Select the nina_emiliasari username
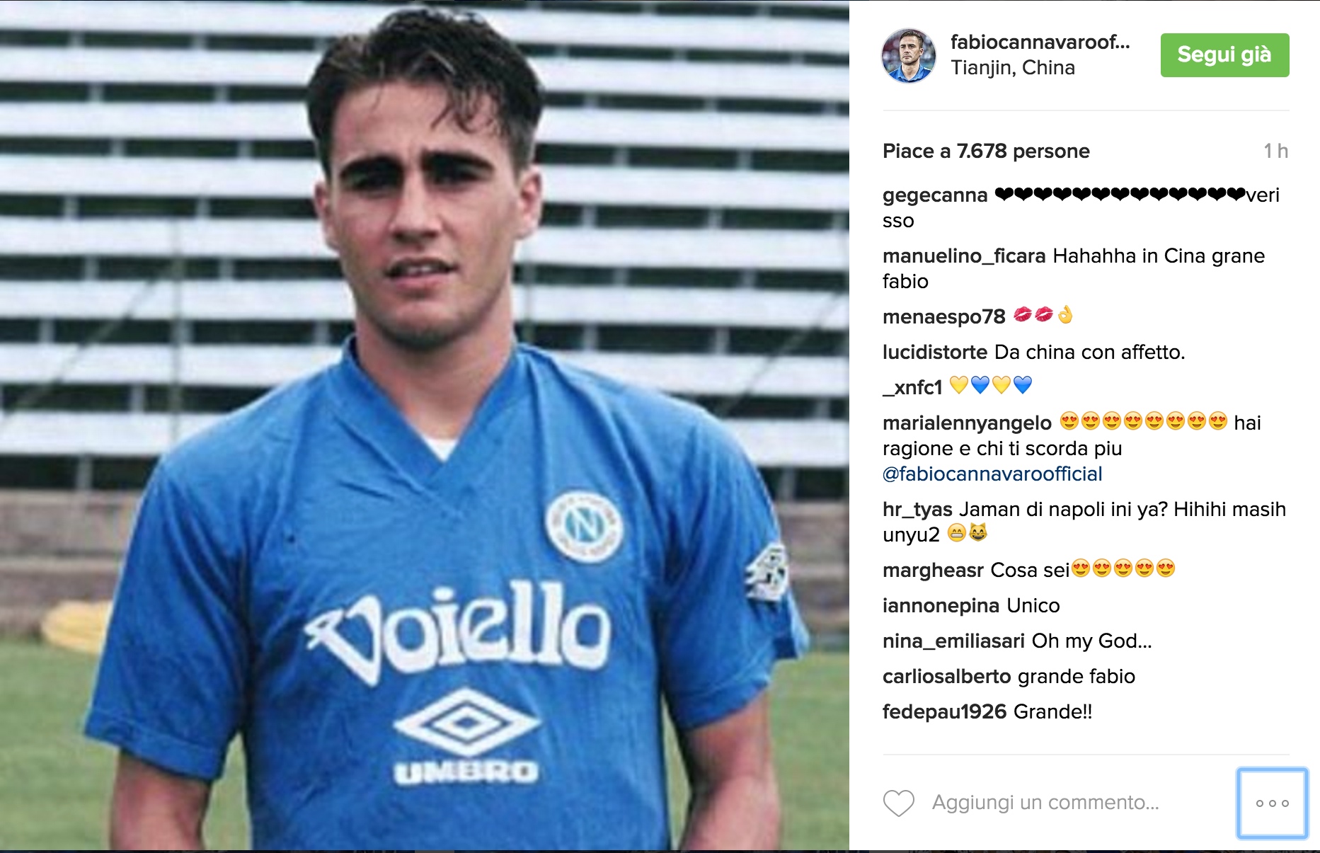 pos(953,641)
